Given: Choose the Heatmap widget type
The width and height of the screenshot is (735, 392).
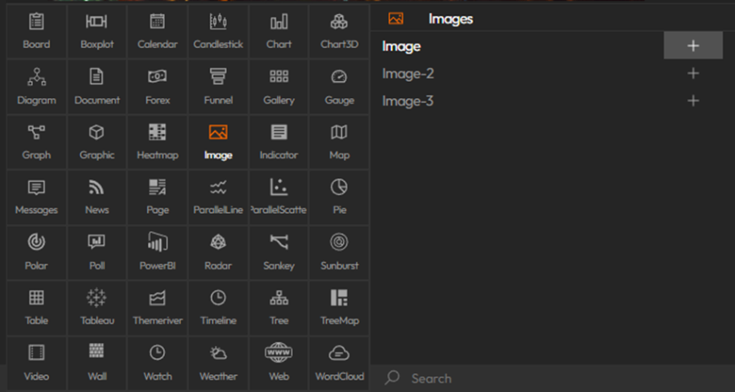Looking at the screenshot, I should [158, 140].
